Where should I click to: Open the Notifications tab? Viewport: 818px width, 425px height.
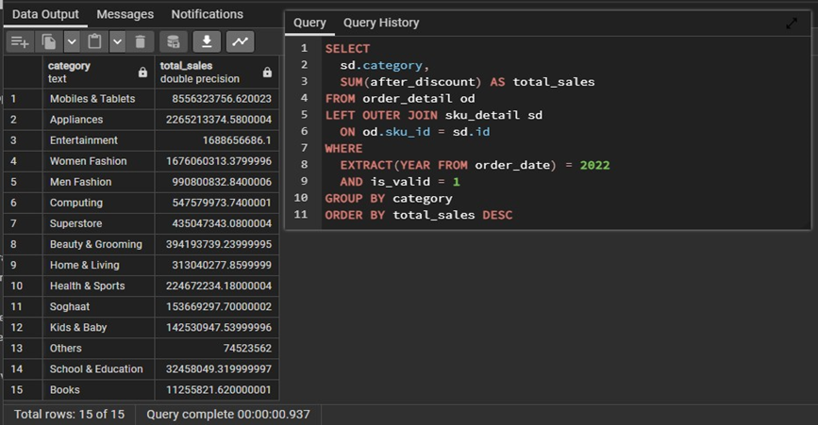pyautogui.click(x=207, y=14)
